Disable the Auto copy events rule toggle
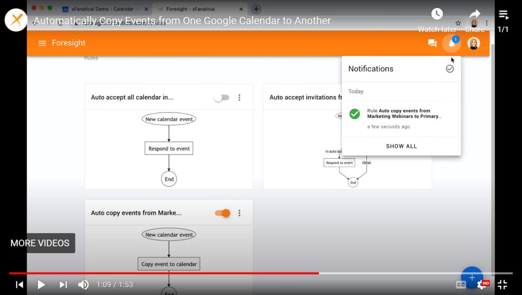Image resolution: width=522 pixels, height=295 pixels. (222, 213)
